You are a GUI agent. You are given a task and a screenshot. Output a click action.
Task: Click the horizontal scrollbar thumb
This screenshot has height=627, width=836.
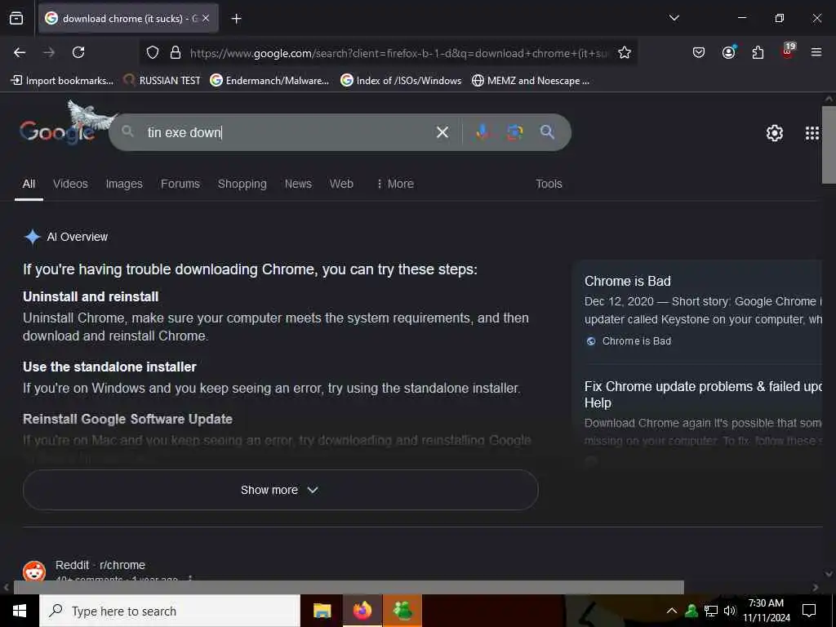click(349, 588)
